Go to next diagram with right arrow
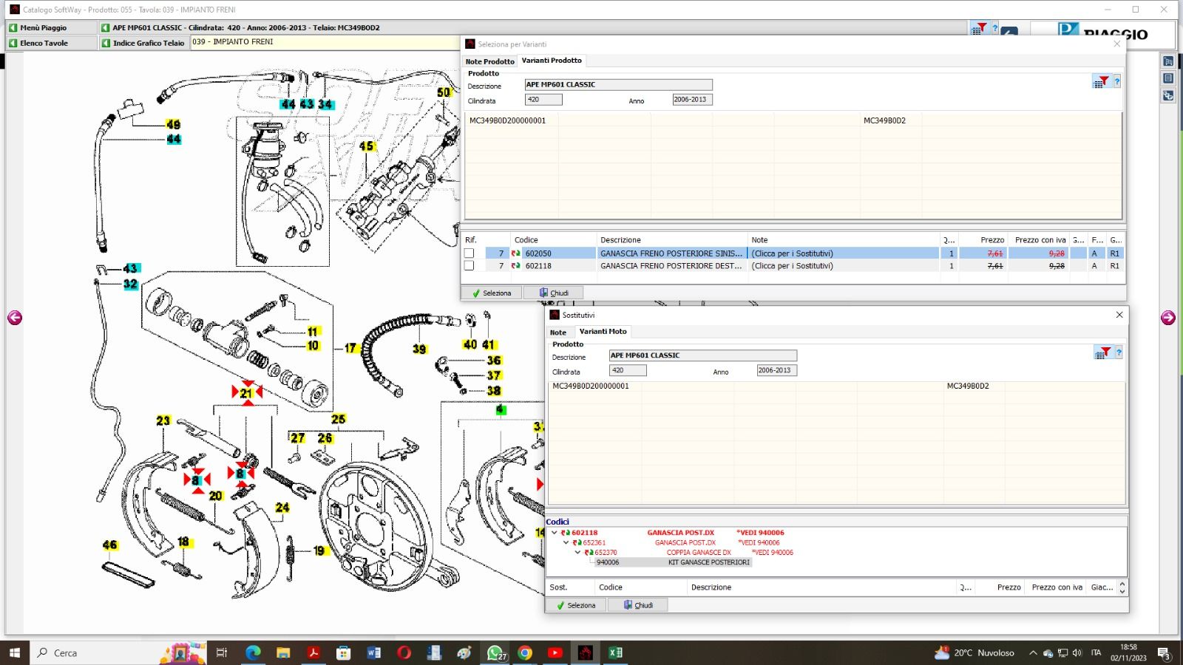Viewport: 1183px width, 665px height. (1168, 318)
